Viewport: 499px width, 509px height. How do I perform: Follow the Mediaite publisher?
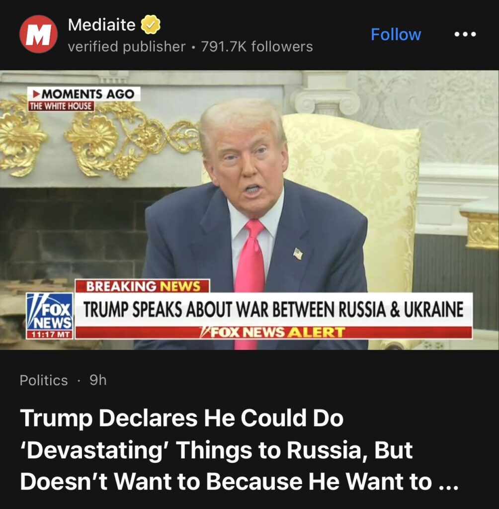(x=396, y=34)
